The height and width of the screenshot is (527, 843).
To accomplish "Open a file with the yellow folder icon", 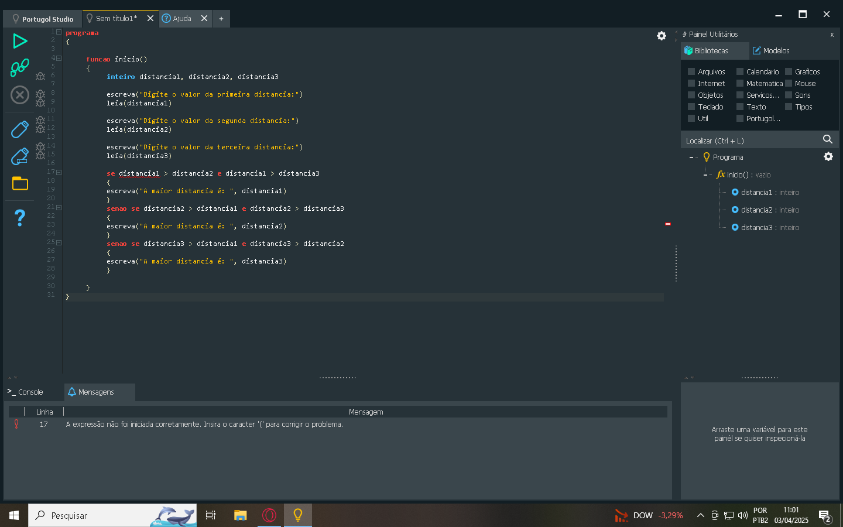I will [20, 183].
